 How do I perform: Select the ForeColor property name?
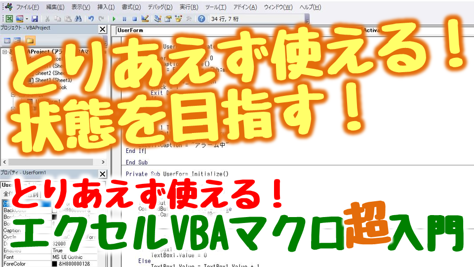(14, 264)
